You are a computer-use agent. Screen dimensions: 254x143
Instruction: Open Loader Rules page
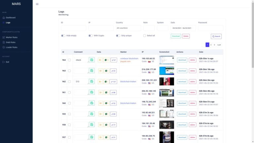pyautogui.click(x=12, y=47)
